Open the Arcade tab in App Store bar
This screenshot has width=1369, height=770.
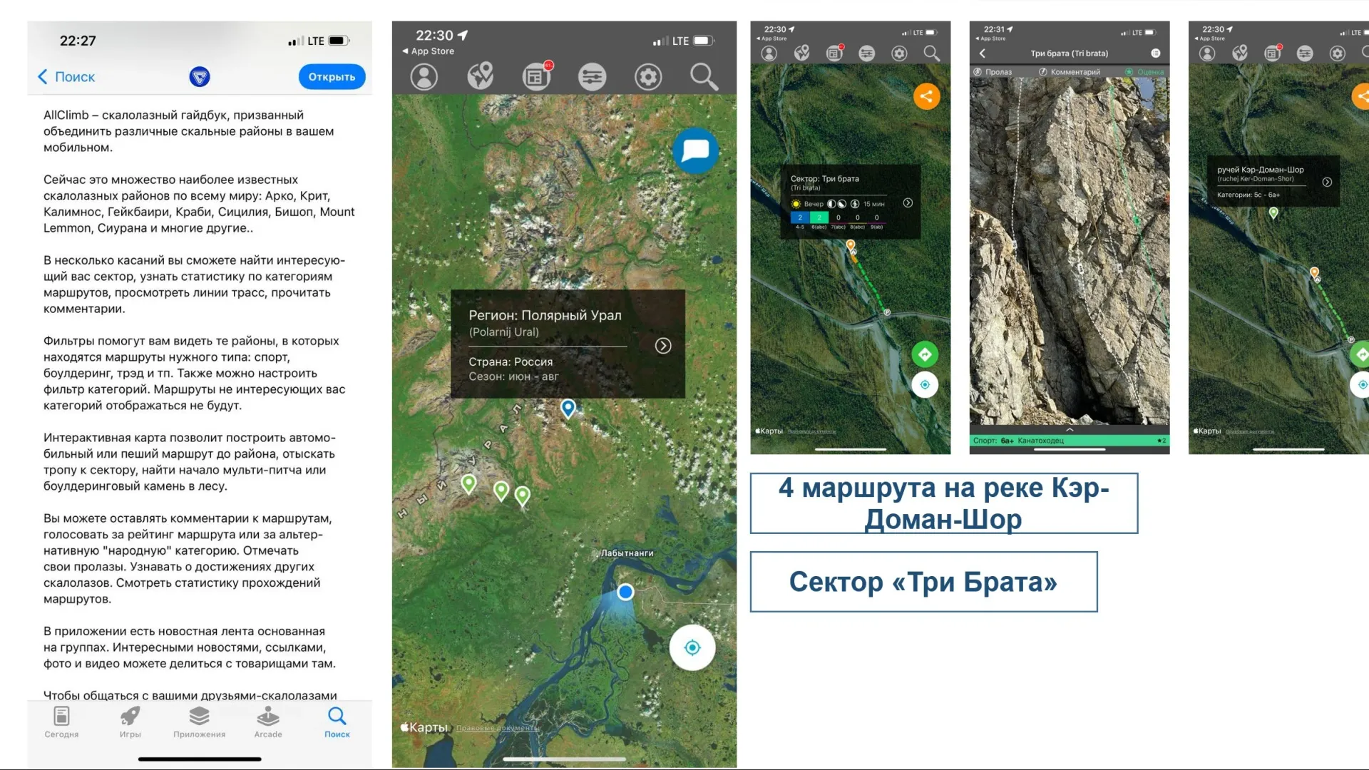pyautogui.click(x=268, y=722)
